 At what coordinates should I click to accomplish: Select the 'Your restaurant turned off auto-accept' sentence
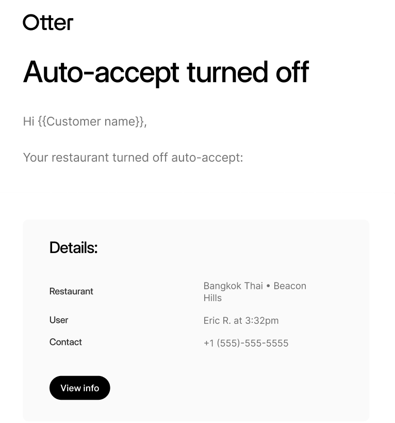pyautogui.click(x=133, y=158)
